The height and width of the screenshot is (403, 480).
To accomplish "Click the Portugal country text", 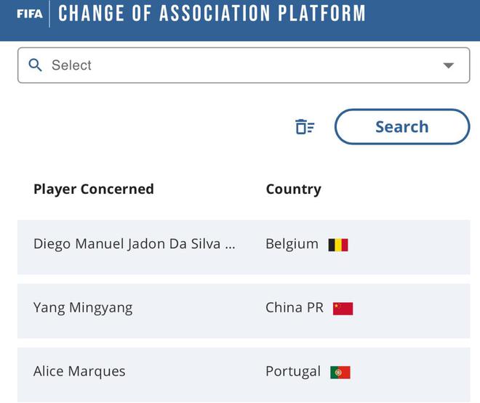I will [293, 371].
